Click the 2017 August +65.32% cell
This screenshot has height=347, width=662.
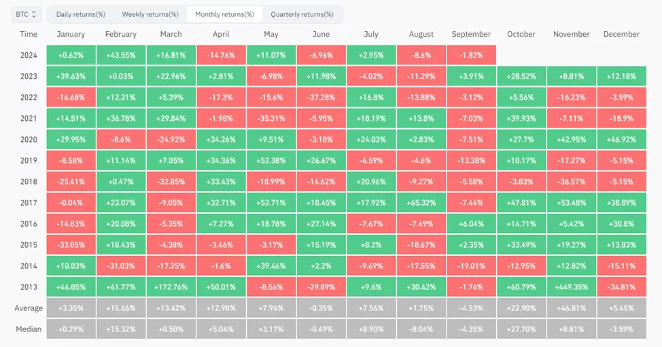pos(421,202)
